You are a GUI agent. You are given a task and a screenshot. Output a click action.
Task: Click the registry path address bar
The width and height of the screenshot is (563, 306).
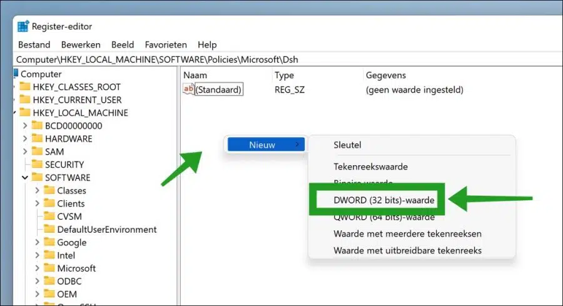(288, 59)
